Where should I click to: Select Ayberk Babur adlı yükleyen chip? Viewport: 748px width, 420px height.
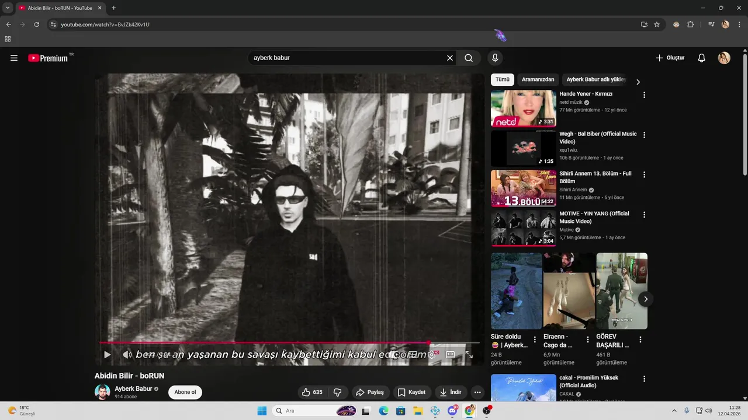596,79
